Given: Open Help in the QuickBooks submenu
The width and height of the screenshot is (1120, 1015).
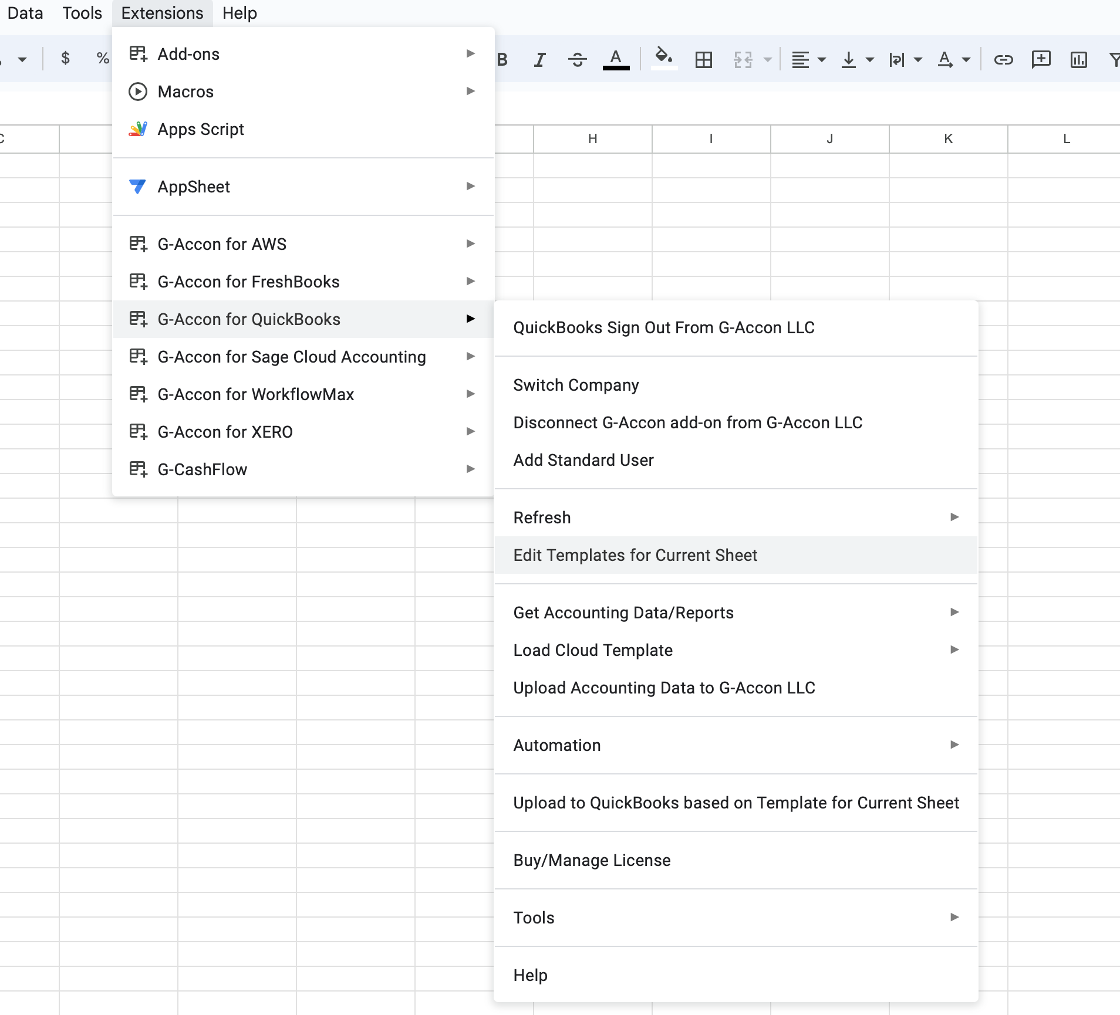Looking at the screenshot, I should click(x=736, y=975).
